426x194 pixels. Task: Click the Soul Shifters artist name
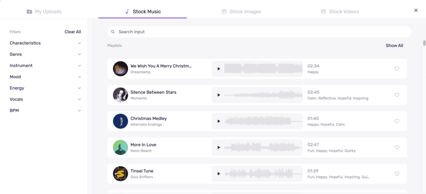click(141, 177)
